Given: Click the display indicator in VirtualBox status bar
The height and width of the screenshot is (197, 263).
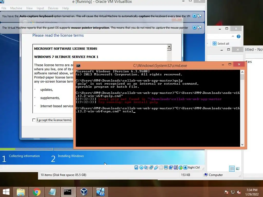Looking at the screenshot, I should point(166,167).
